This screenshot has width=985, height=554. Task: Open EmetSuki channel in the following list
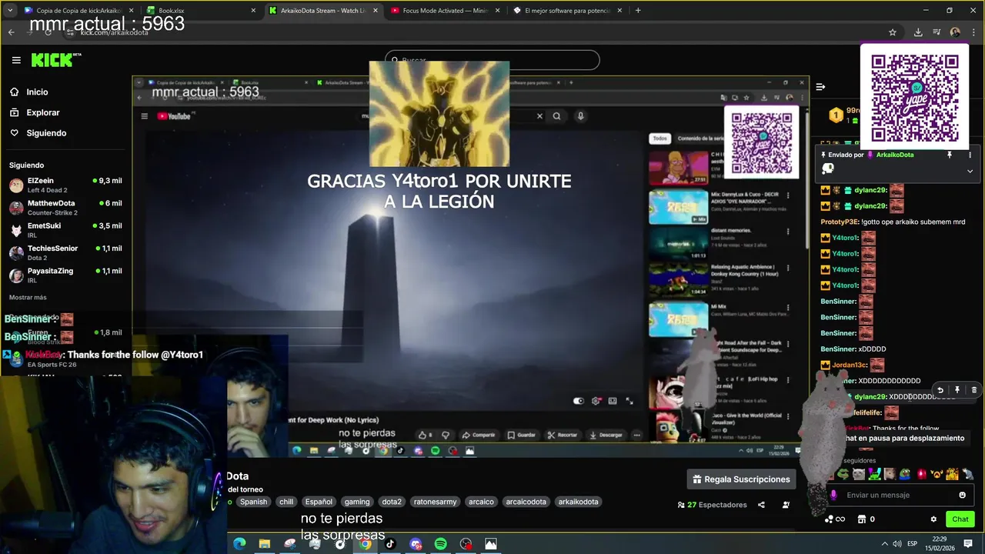[65, 230]
